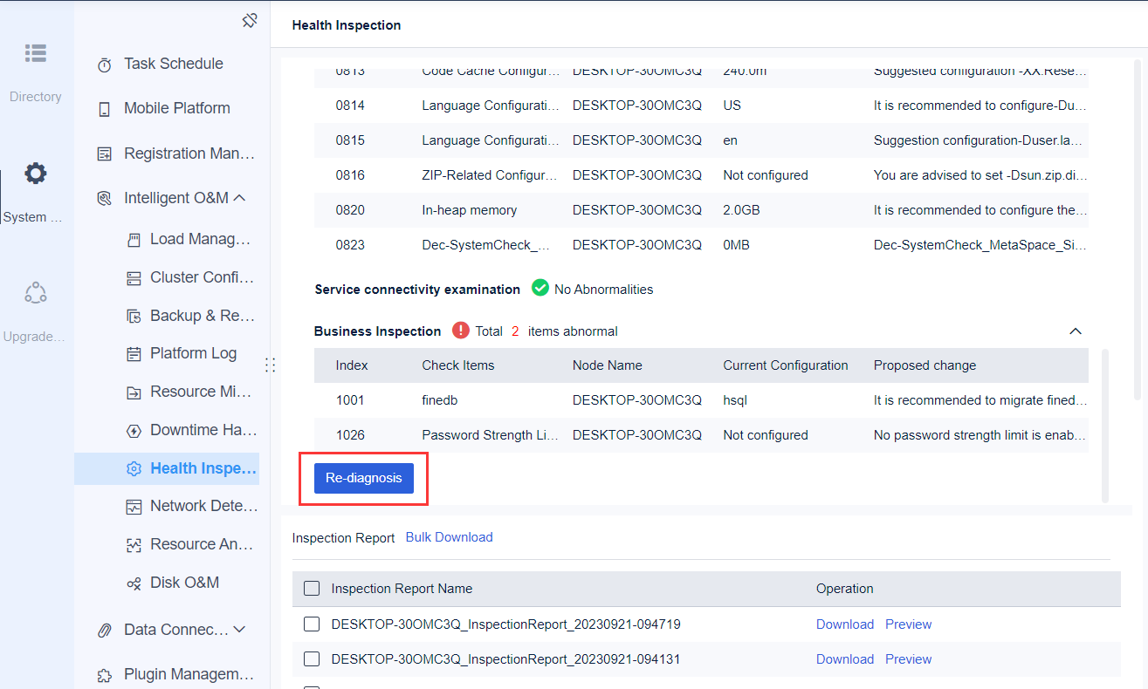Screen dimensions: 1148x689
Task: Download the 20230921-094131 inspection report
Action: pos(845,659)
